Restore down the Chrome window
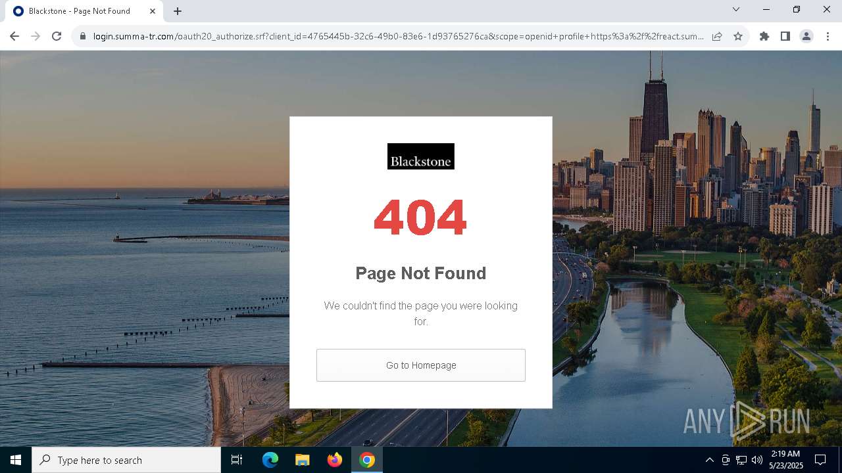 point(797,10)
